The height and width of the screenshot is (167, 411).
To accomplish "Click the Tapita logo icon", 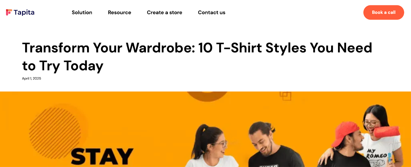I will pyautogui.click(x=9, y=12).
